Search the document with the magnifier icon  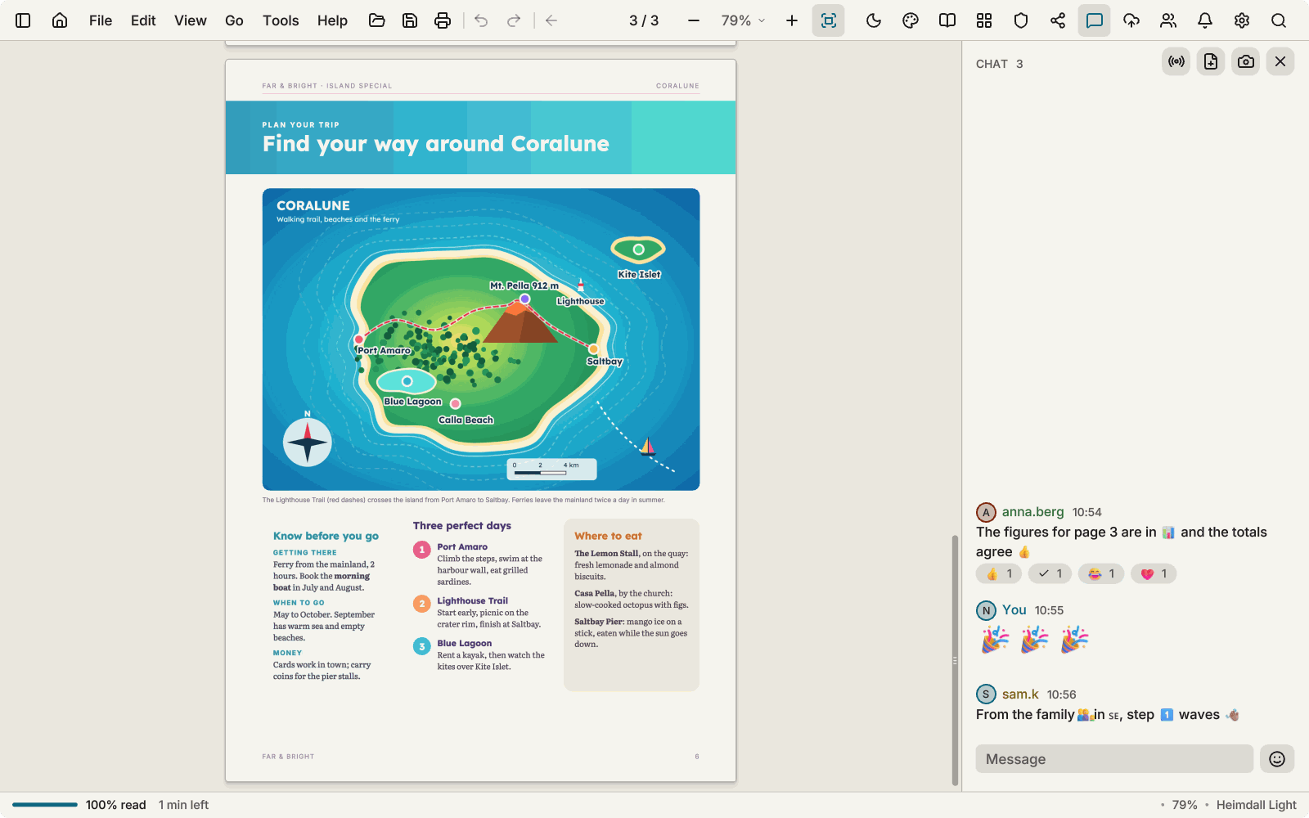tap(1279, 20)
